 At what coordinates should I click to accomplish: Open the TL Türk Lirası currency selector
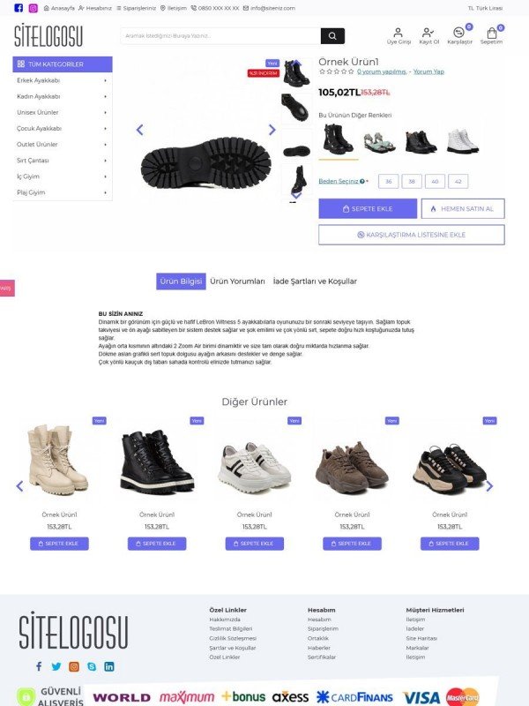pyautogui.click(x=485, y=8)
